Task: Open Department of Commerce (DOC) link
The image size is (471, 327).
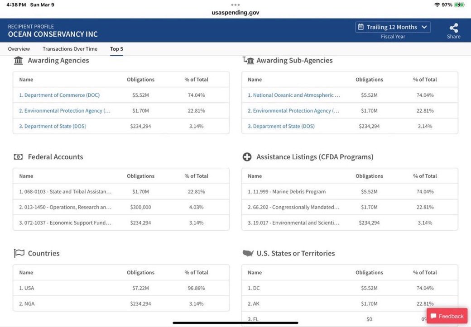Action: coord(59,95)
